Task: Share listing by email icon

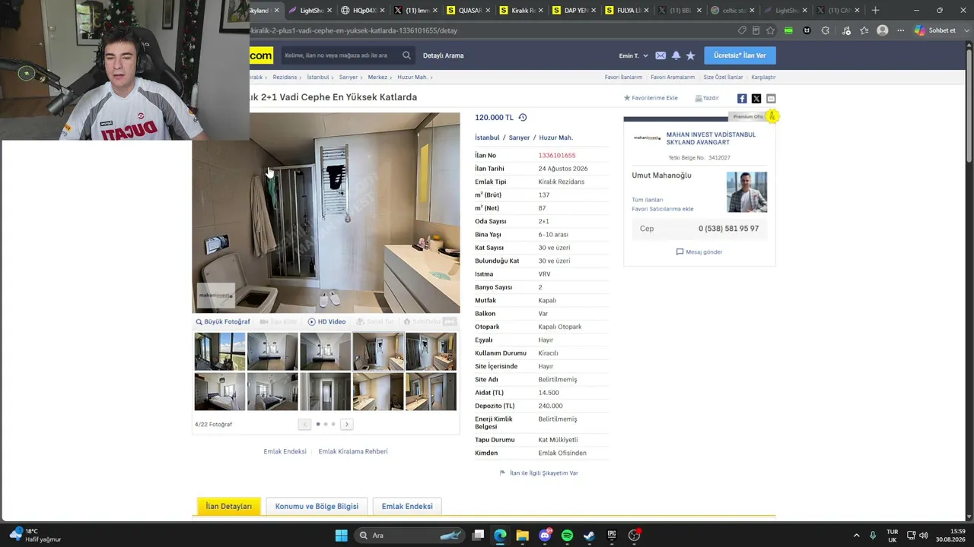Action: pos(771,99)
